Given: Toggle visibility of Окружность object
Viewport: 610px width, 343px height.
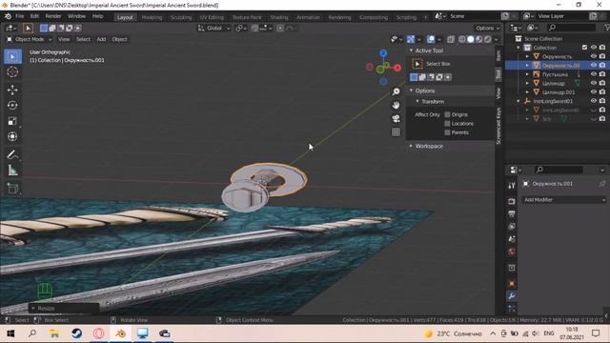Looking at the screenshot, I should [593, 56].
